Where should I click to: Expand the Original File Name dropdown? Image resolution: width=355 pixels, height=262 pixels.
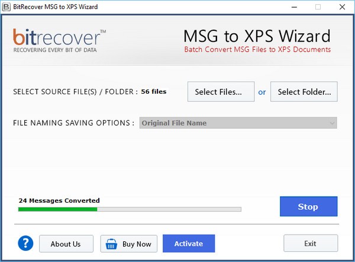pyautogui.click(x=238, y=123)
